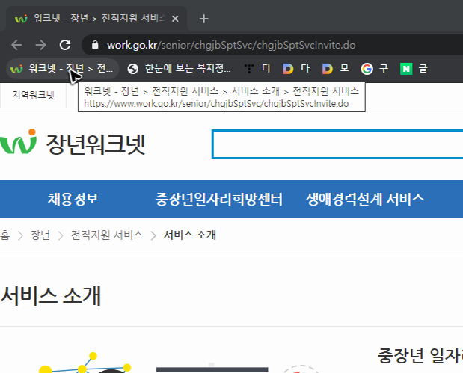The height and width of the screenshot is (373, 463).
Task: Open the 한눈에 보는 복지정 bookmark
Action: pyautogui.click(x=179, y=69)
